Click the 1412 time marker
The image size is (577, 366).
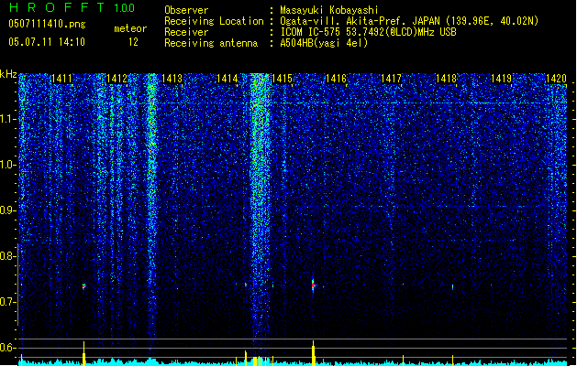(x=117, y=79)
